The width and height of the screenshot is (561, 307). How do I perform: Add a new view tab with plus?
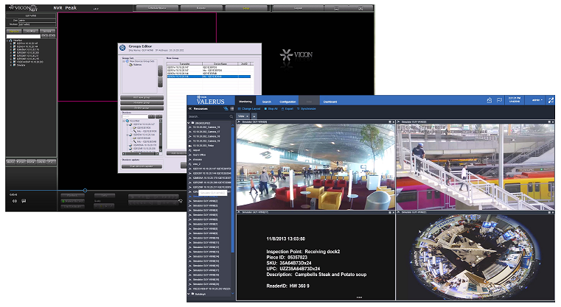pos(254,116)
